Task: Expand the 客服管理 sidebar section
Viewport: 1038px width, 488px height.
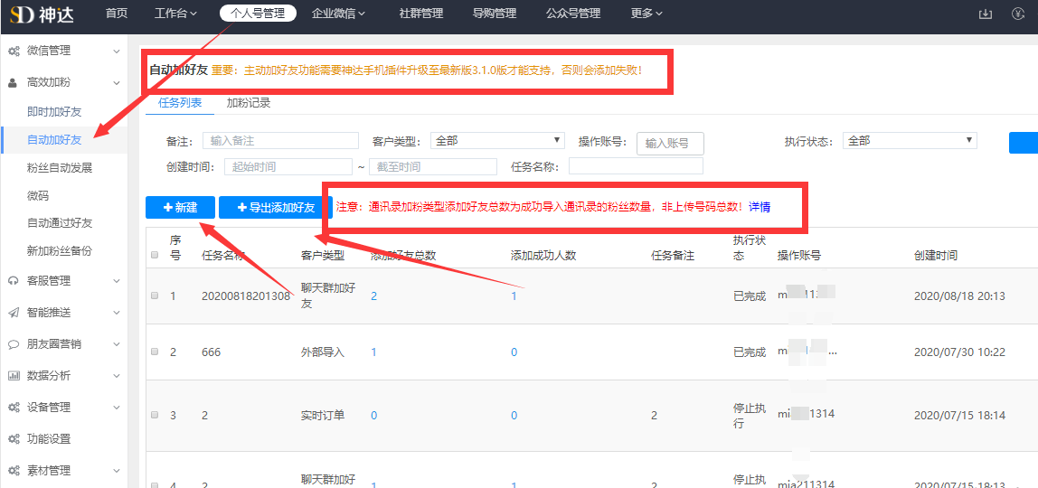Action: 117,281
